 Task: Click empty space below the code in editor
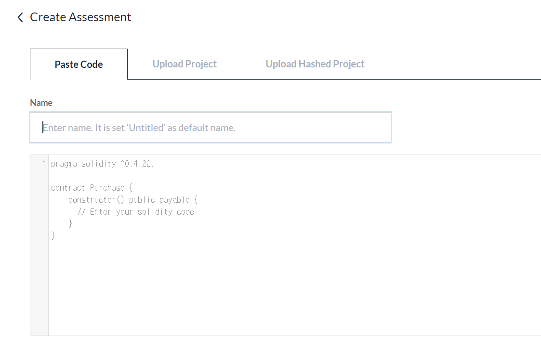[293, 290]
